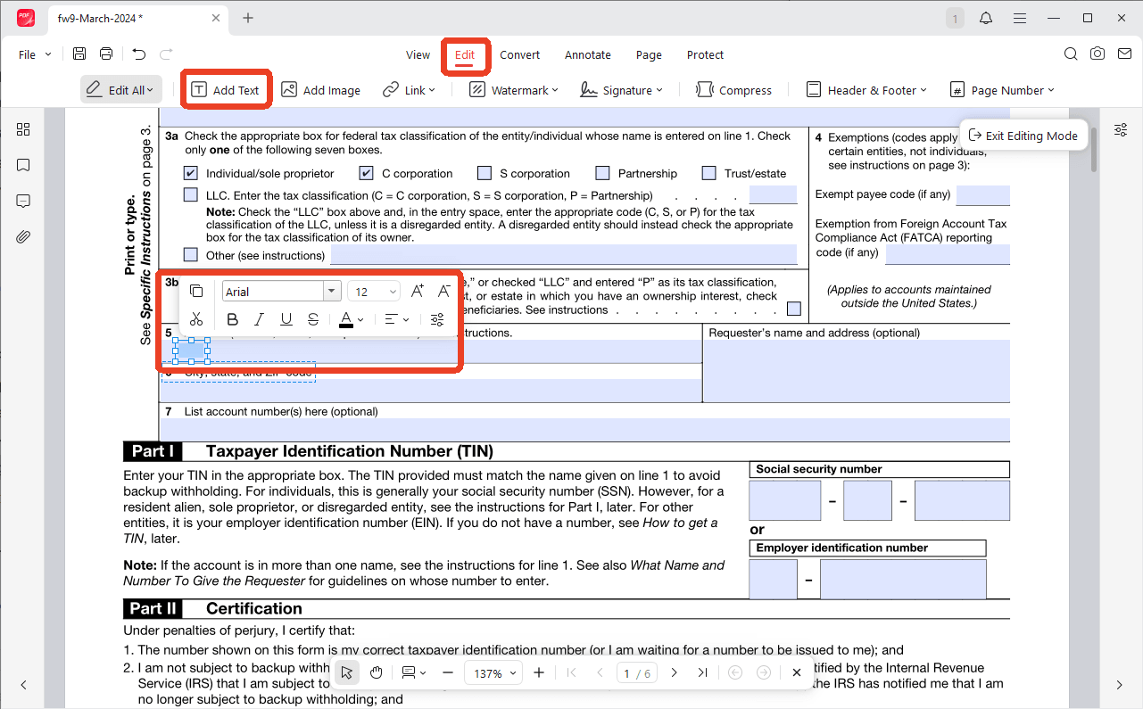This screenshot has height=709, width=1143.
Task: Uncheck the C corporation checkbox
Action: coord(366,173)
